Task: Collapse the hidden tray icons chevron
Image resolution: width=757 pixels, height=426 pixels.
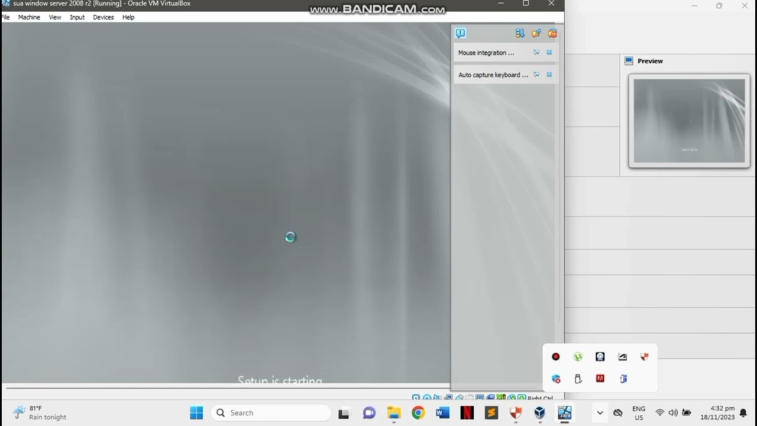Action: pos(600,412)
